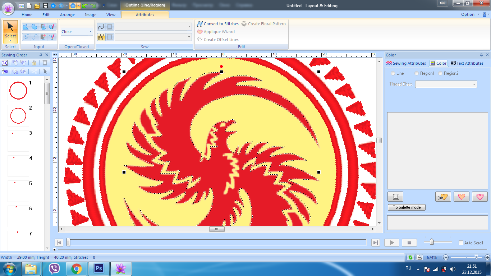This screenshot has height=276, width=491.
Task: Select the Line radio button
Action: coord(393,73)
